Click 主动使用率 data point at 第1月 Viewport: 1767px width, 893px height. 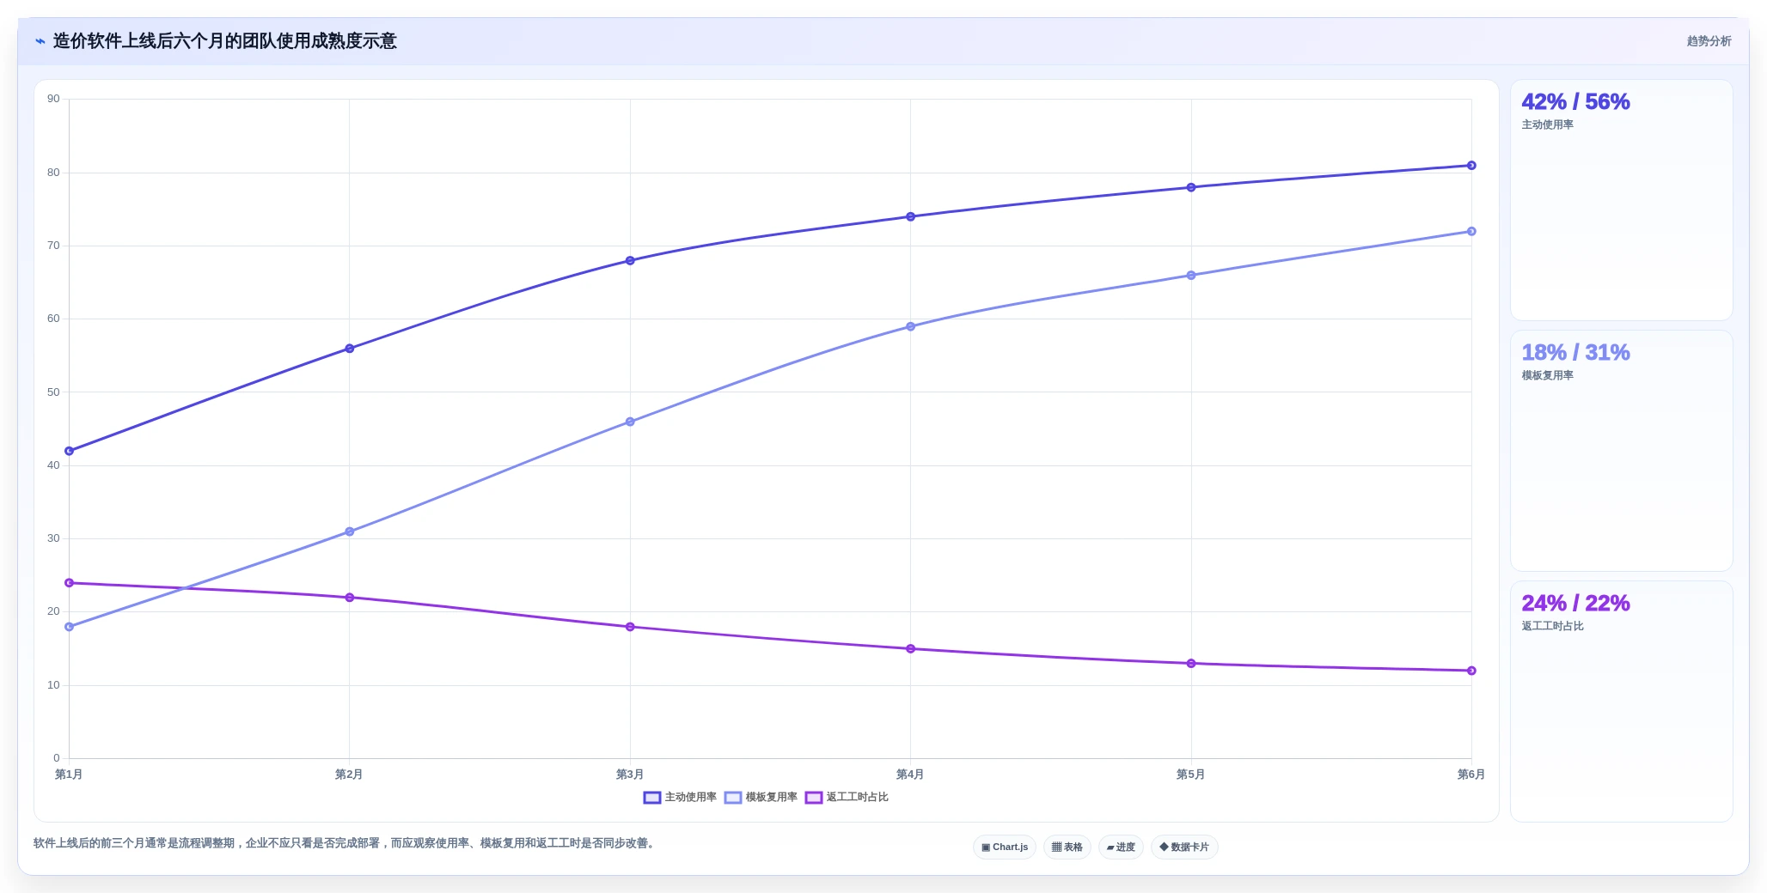click(x=69, y=451)
